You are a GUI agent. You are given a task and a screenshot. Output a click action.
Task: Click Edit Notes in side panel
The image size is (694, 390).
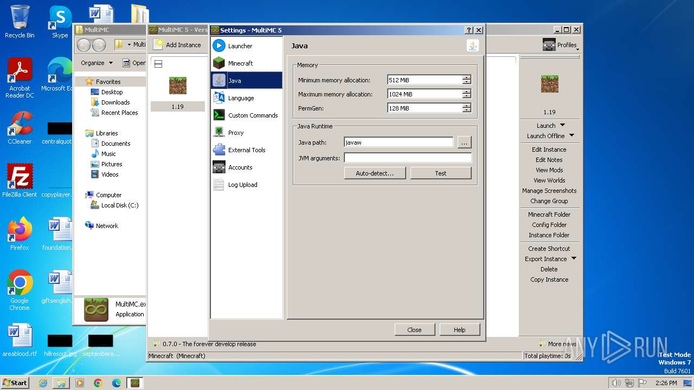(549, 160)
